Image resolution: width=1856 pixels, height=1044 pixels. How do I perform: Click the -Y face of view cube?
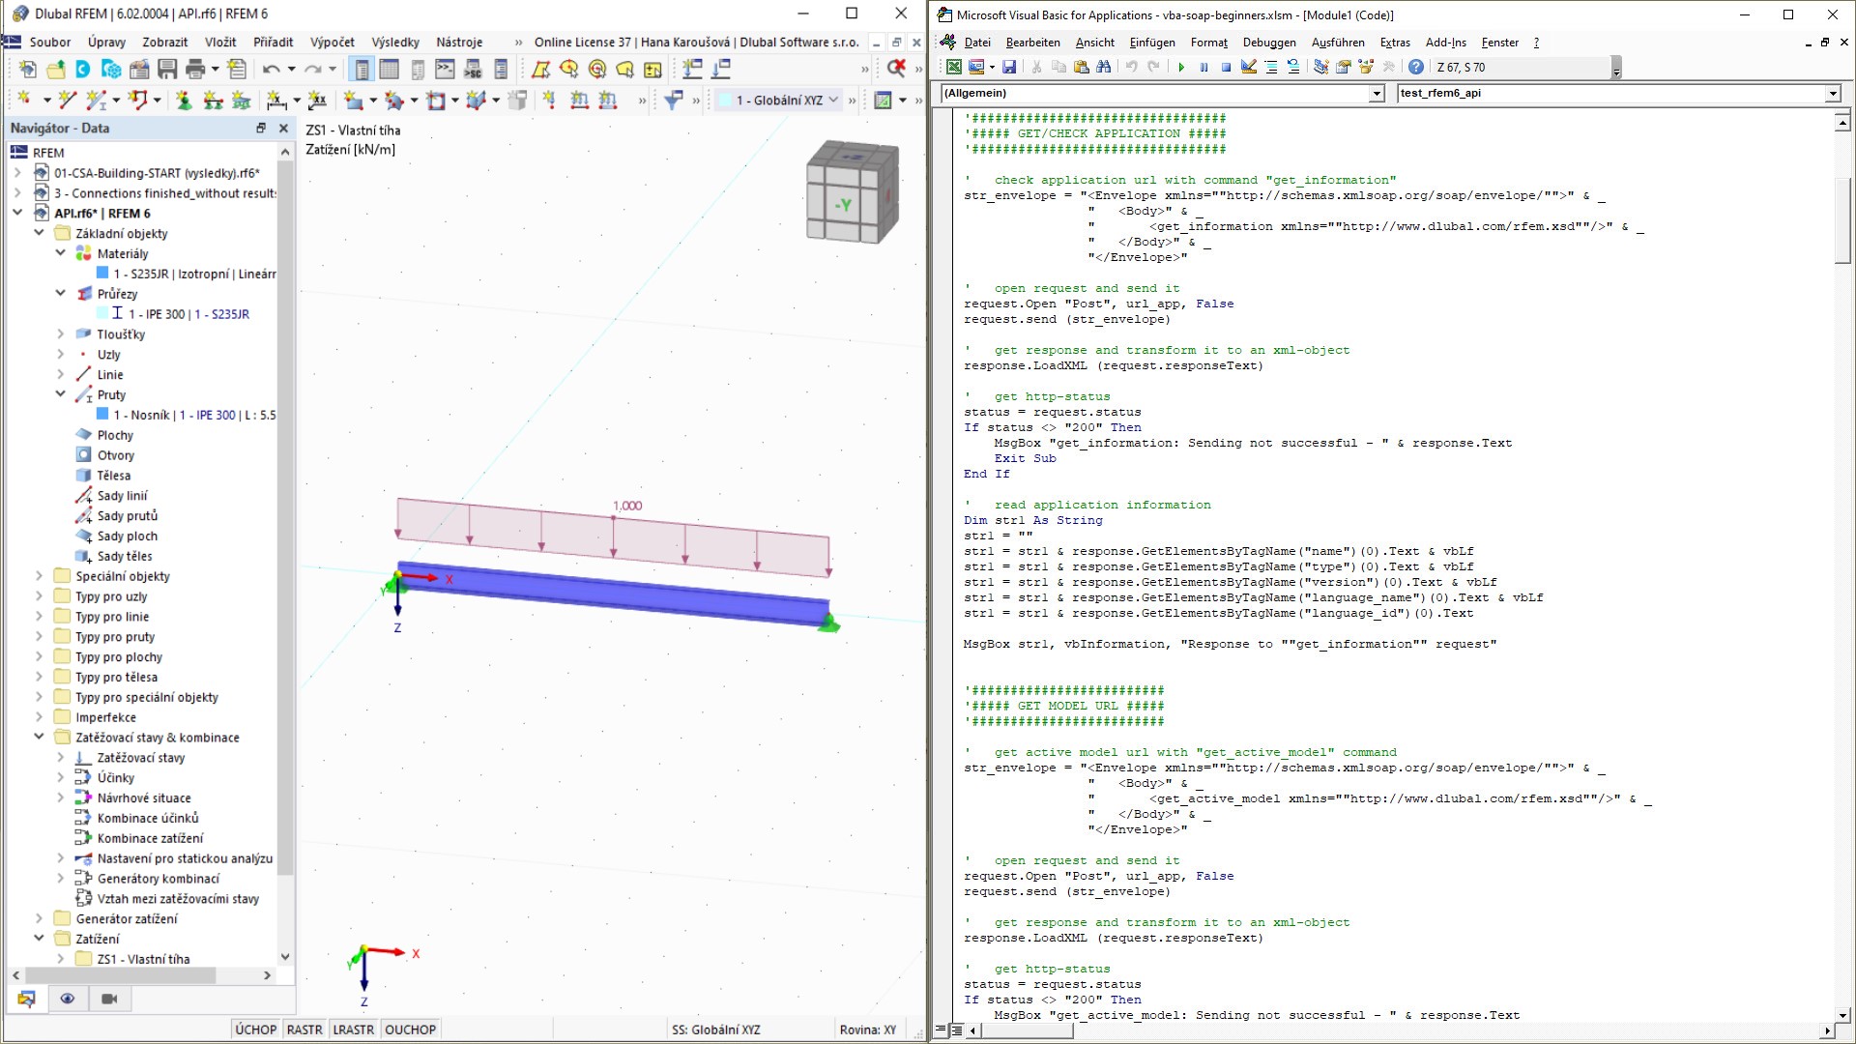click(843, 204)
